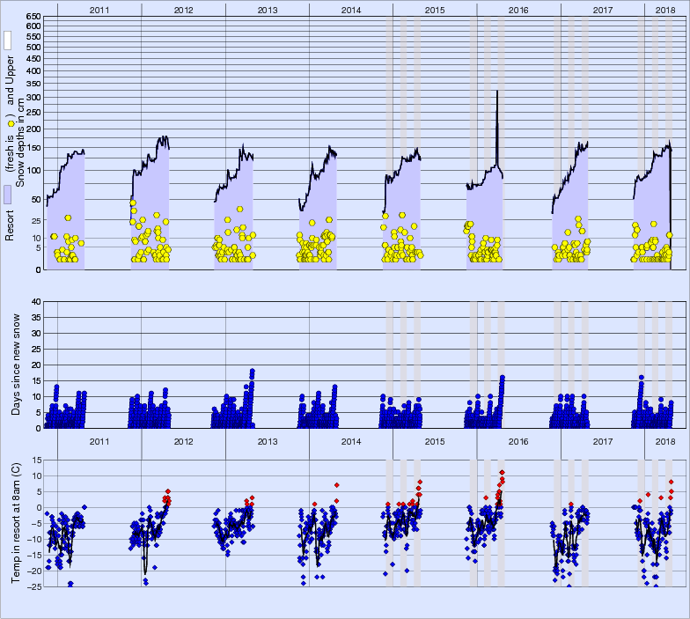
Task: Click the purple resort snow depth legend swatch
Action: (x=8, y=195)
